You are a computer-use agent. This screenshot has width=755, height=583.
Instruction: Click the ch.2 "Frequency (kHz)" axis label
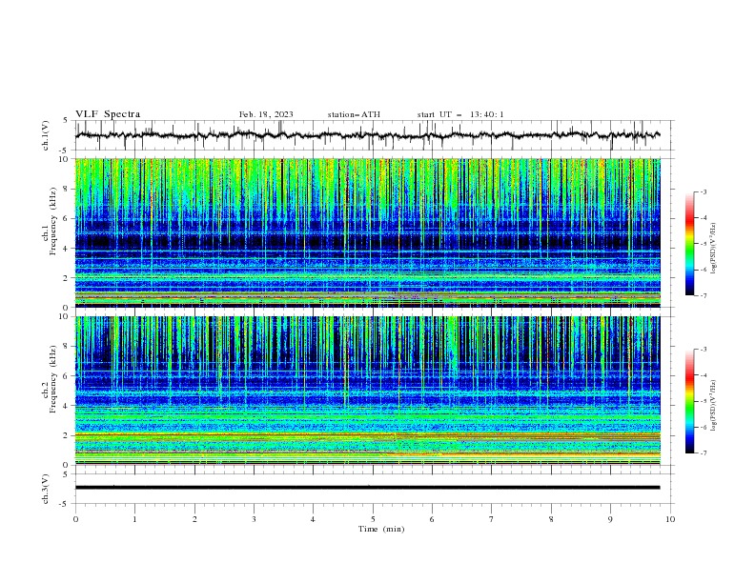tap(53, 379)
